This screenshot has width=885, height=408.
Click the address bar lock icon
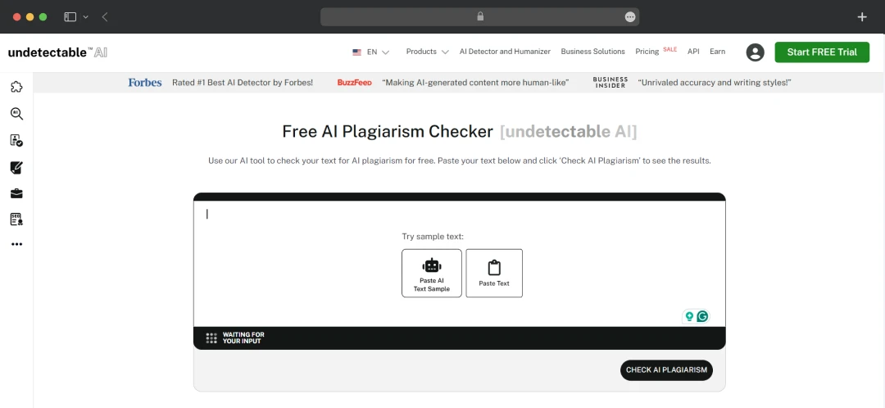pos(480,17)
